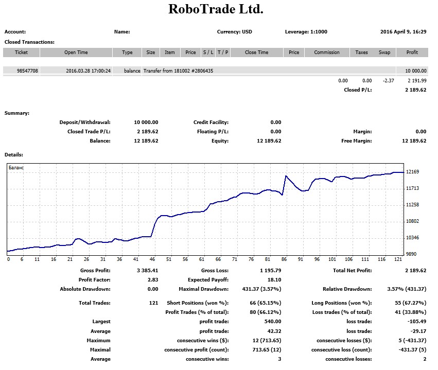
Task: Click the Gross Profit value 3 385.41
Action: [x=148, y=271]
